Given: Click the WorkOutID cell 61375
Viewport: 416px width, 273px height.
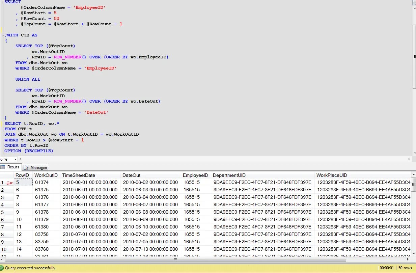Looking at the screenshot, I should [x=47, y=190].
